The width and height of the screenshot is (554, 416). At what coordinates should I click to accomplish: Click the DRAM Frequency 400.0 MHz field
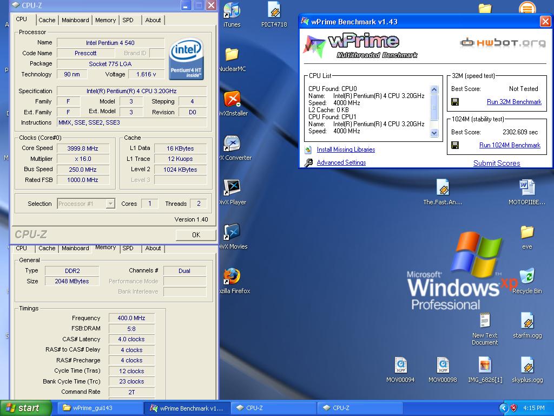pyautogui.click(x=131, y=318)
